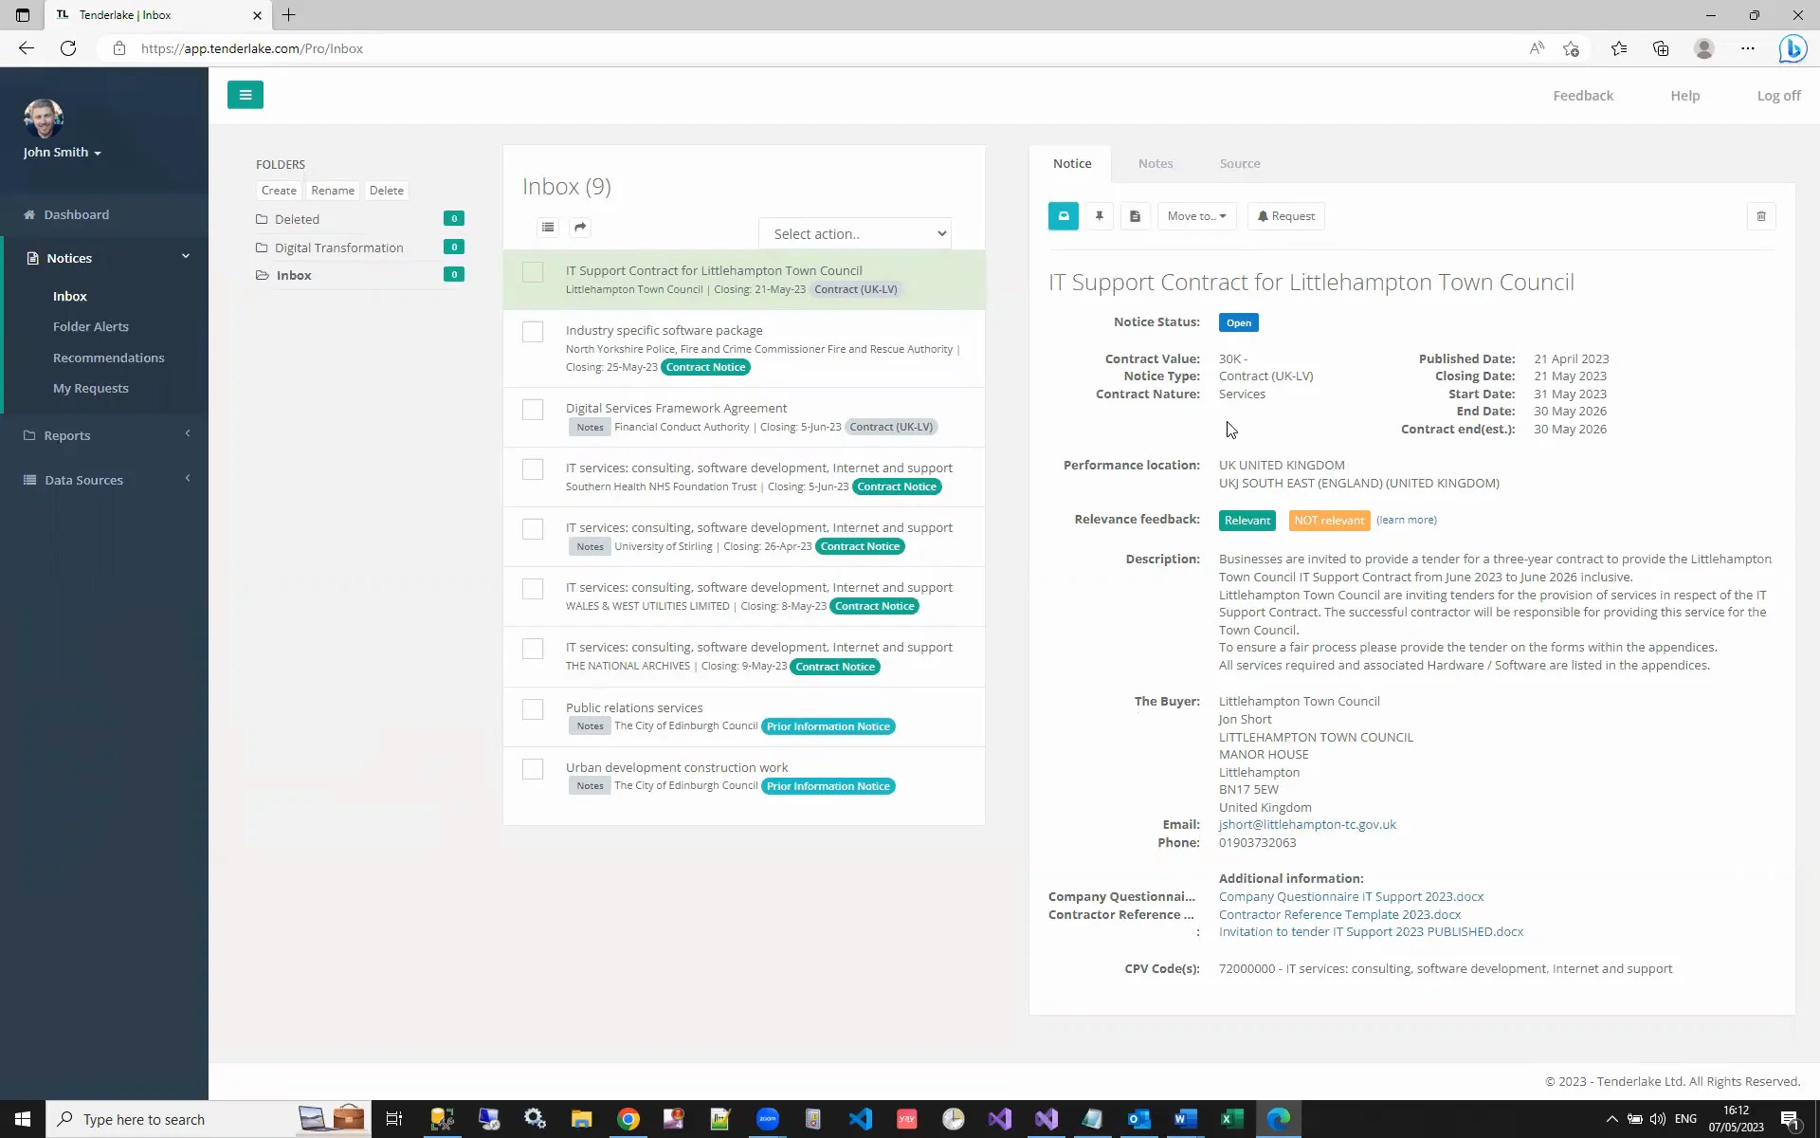The image size is (1820, 1138).
Task: Open the Move to dropdown
Action: tap(1195, 216)
